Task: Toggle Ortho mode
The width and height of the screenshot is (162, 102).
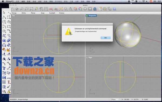Action: coord(24,13)
